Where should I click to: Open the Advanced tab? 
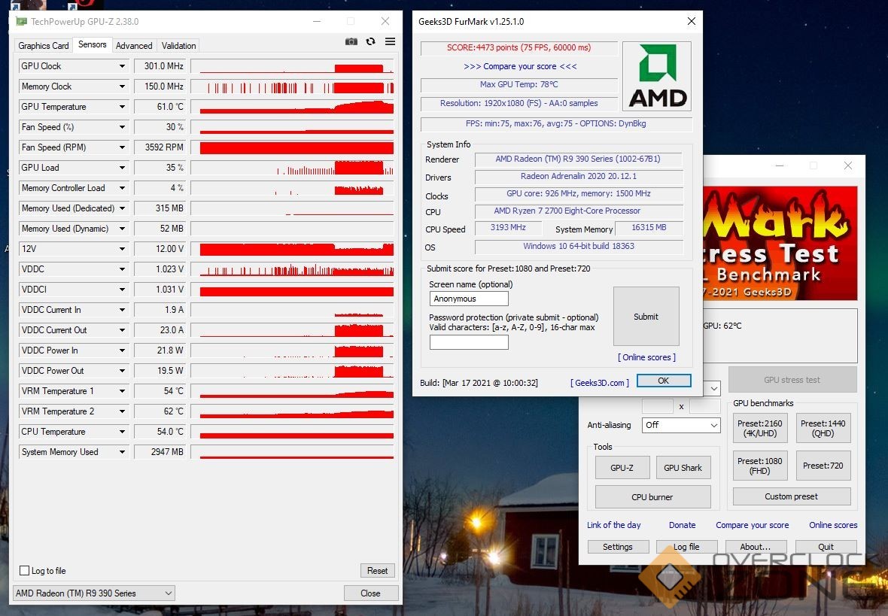tap(134, 46)
